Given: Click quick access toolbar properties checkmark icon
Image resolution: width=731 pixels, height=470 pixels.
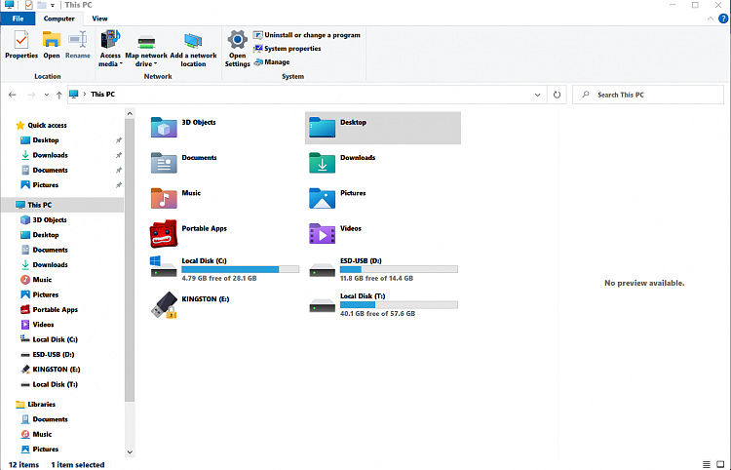Looking at the screenshot, I should coord(29,5).
